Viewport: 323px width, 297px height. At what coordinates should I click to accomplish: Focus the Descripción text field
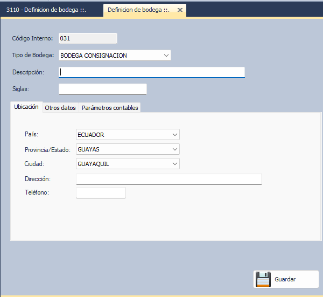[152, 72]
